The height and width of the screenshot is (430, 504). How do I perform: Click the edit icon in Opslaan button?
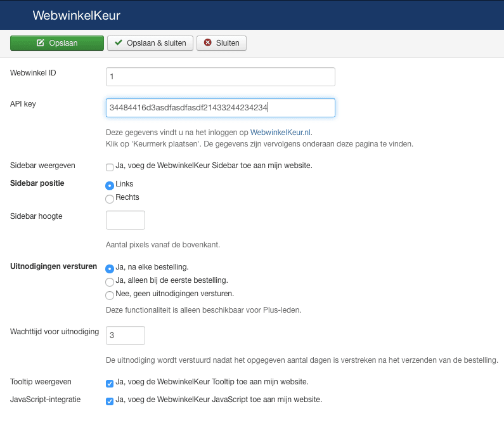point(41,43)
